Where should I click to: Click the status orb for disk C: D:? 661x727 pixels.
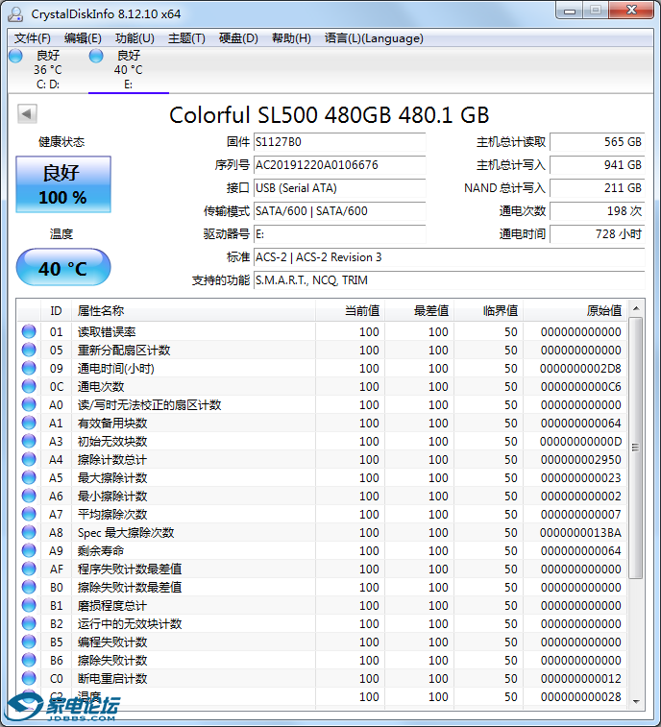(x=15, y=56)
